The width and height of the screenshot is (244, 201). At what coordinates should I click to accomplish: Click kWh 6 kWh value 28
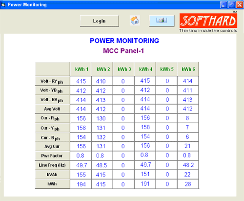click(188, 184)
